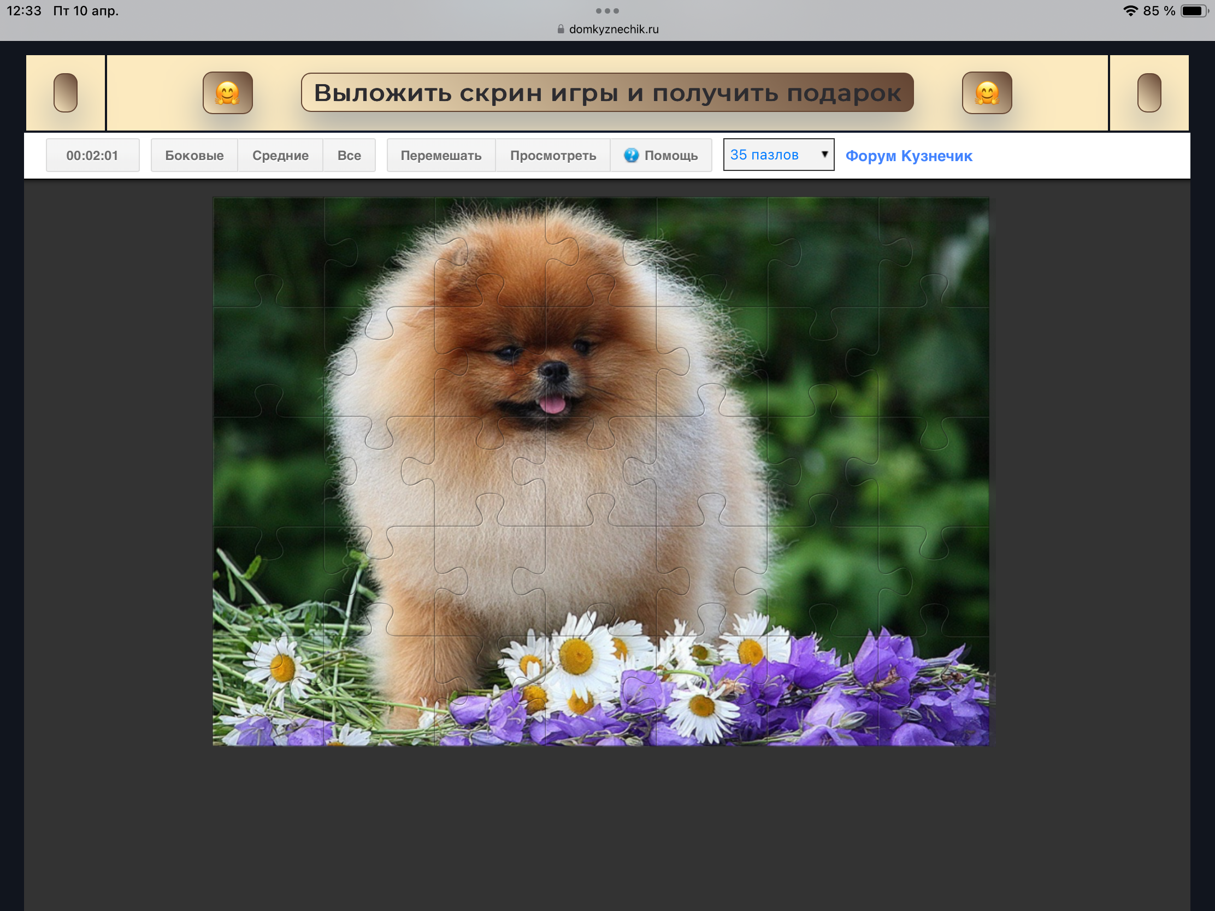Screen dimensions: 1215x911
Task: Click the Выложить скрин игры banner
Action: (x=607, y=93)
